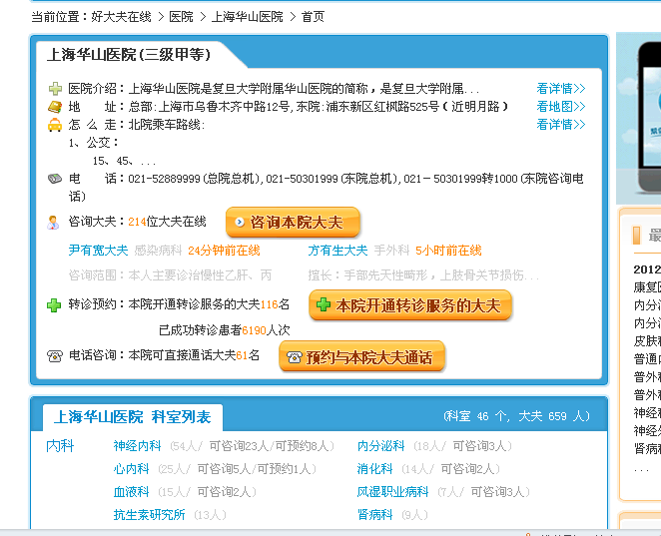Go to 上海华山医院 breadcrumb link

point(248,17)
